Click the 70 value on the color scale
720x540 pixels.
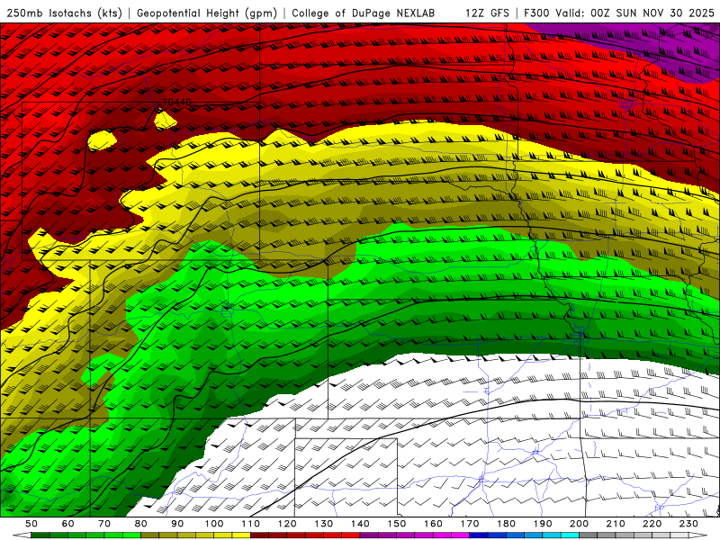point(104,524)
